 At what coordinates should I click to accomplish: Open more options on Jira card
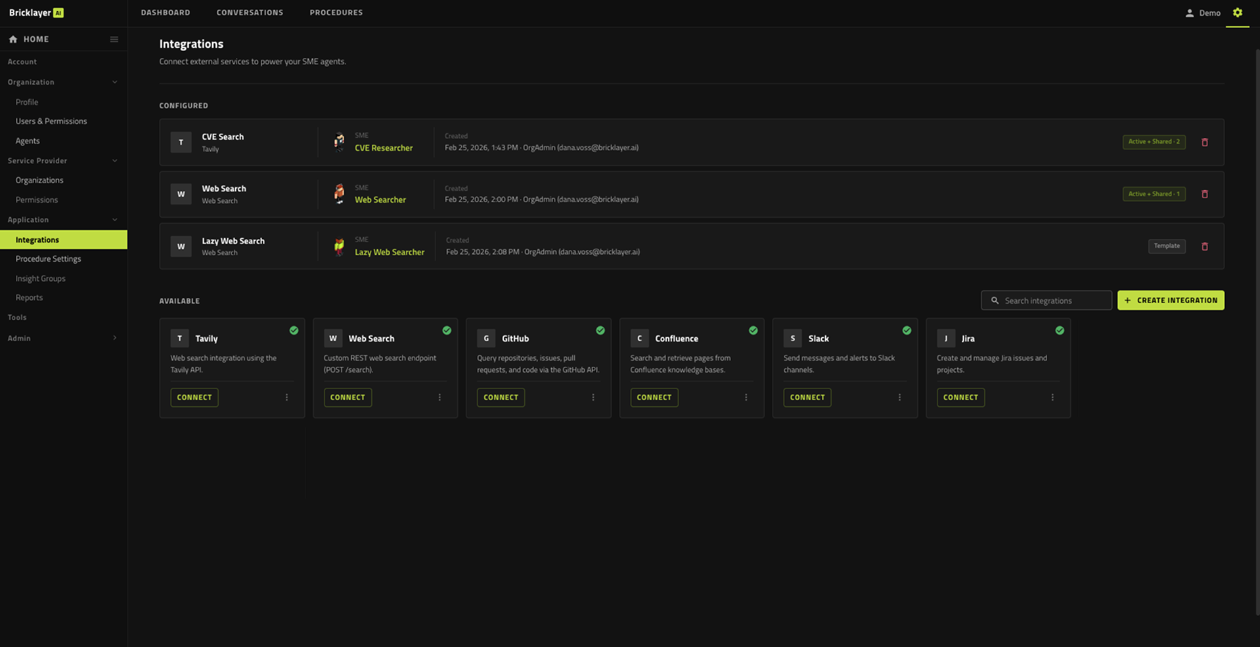tap(1052, 398)
